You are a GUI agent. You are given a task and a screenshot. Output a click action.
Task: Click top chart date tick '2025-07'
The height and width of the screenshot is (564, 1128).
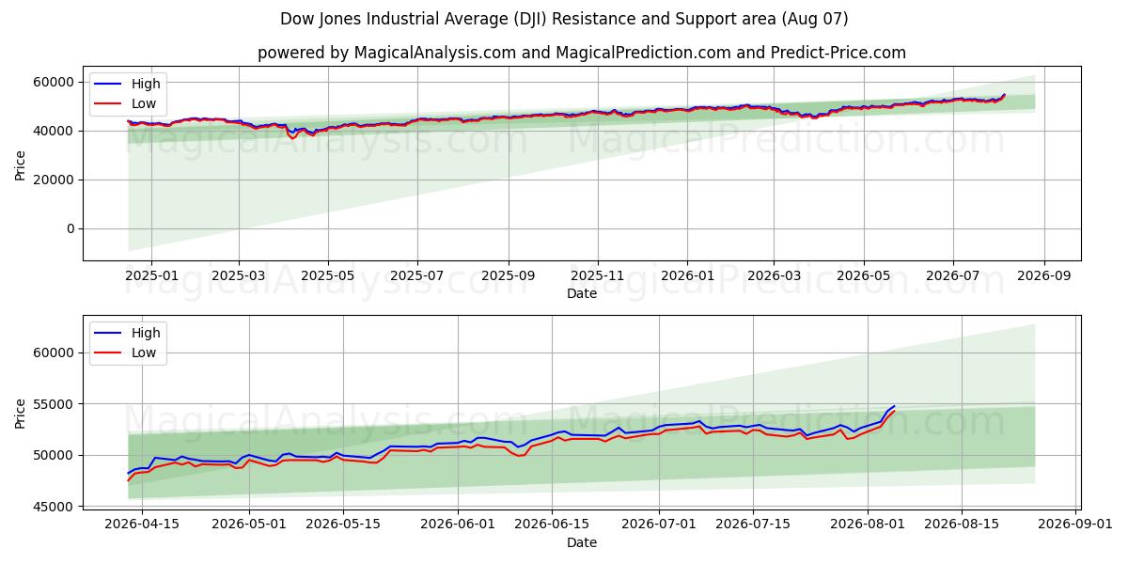(x=417, y=276)
